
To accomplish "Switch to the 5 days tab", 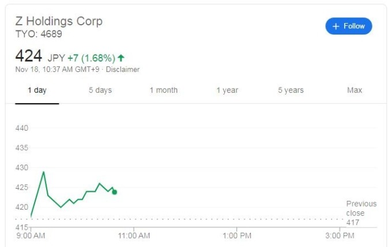I will [x=100, y=90].
